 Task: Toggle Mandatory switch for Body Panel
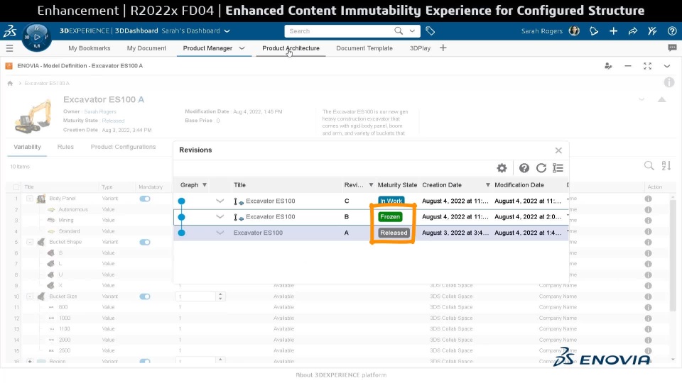145,199
